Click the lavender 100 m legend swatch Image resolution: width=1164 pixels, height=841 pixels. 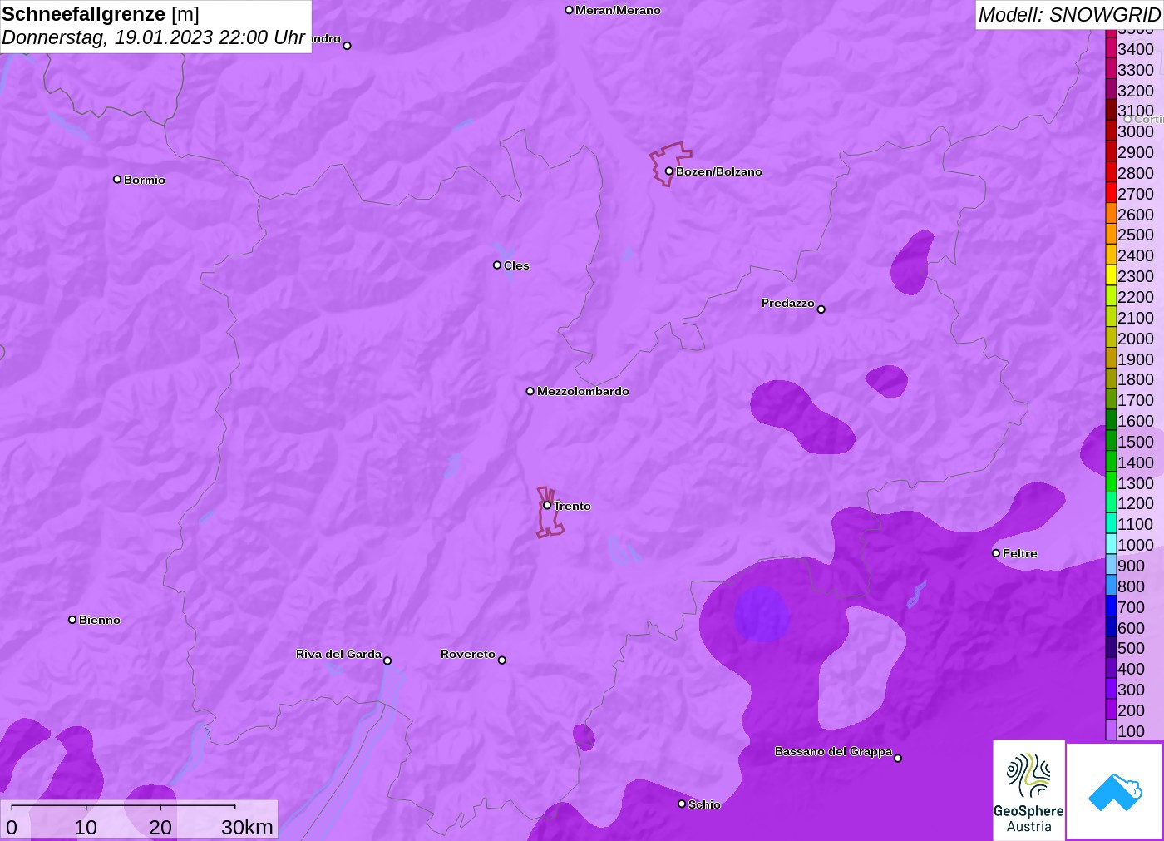(1111, 730)
